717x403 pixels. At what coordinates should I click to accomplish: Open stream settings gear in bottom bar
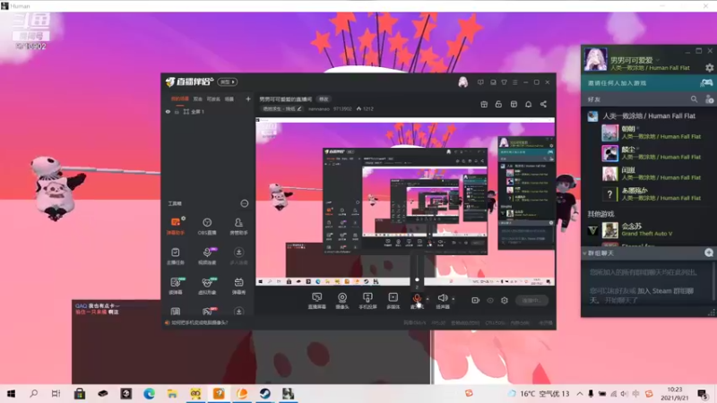pos(505,300)
